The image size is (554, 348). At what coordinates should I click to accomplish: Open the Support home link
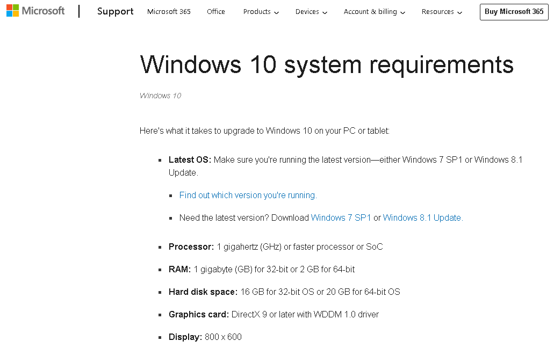pyautogui.click(x=115, y=11)
